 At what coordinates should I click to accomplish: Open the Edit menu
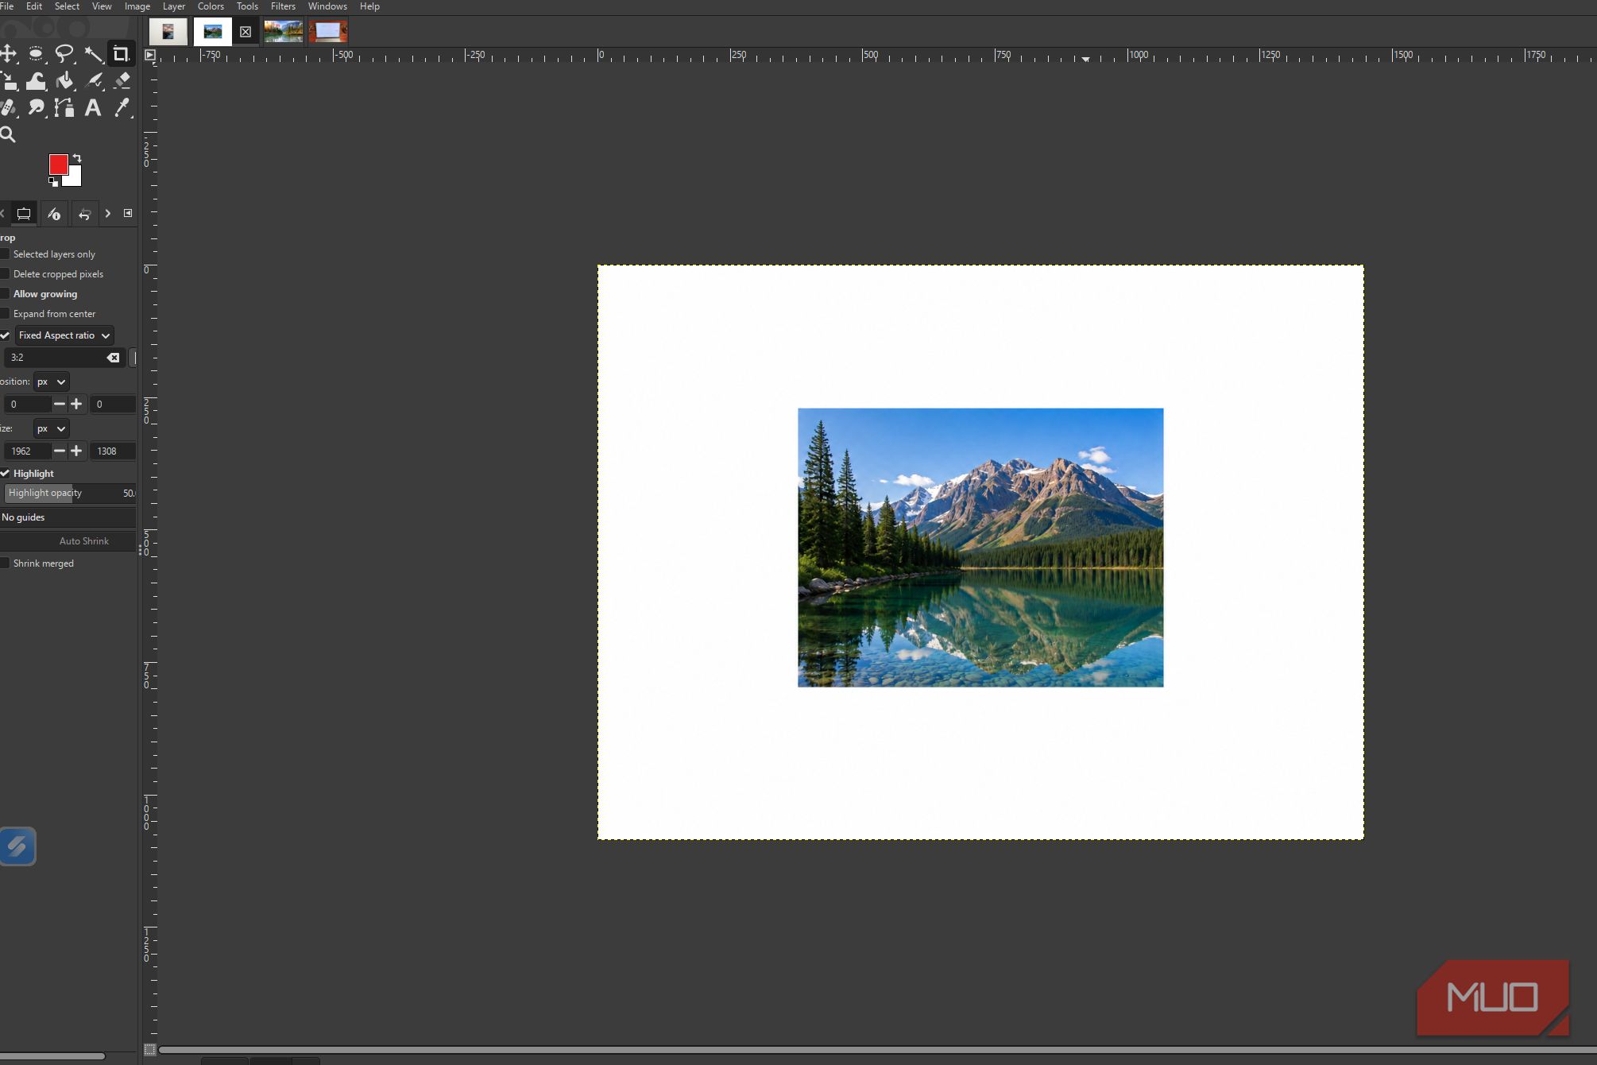(34, 6)
